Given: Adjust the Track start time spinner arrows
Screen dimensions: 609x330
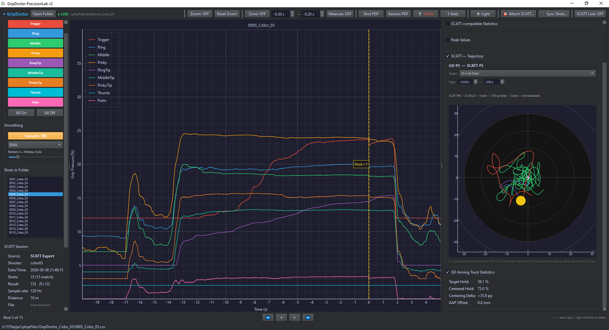Looking at the screenshot, I should pos(475,82).
